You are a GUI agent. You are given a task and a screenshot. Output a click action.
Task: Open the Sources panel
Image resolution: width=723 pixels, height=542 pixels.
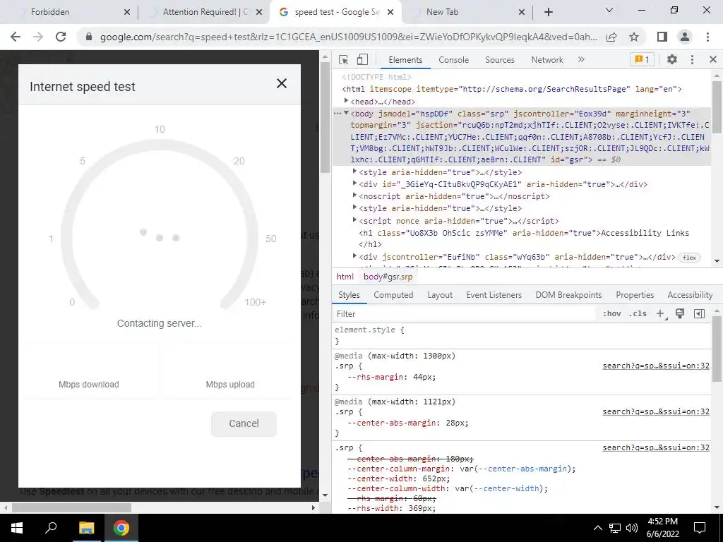(499, 59)
